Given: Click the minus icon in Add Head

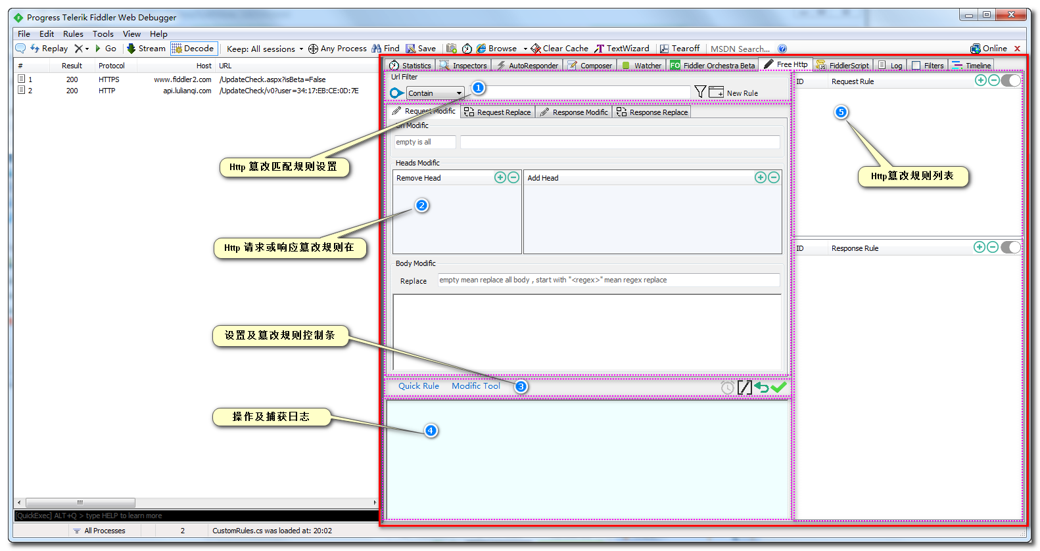Looking at the screenshot, I should (x=774, y=177).
